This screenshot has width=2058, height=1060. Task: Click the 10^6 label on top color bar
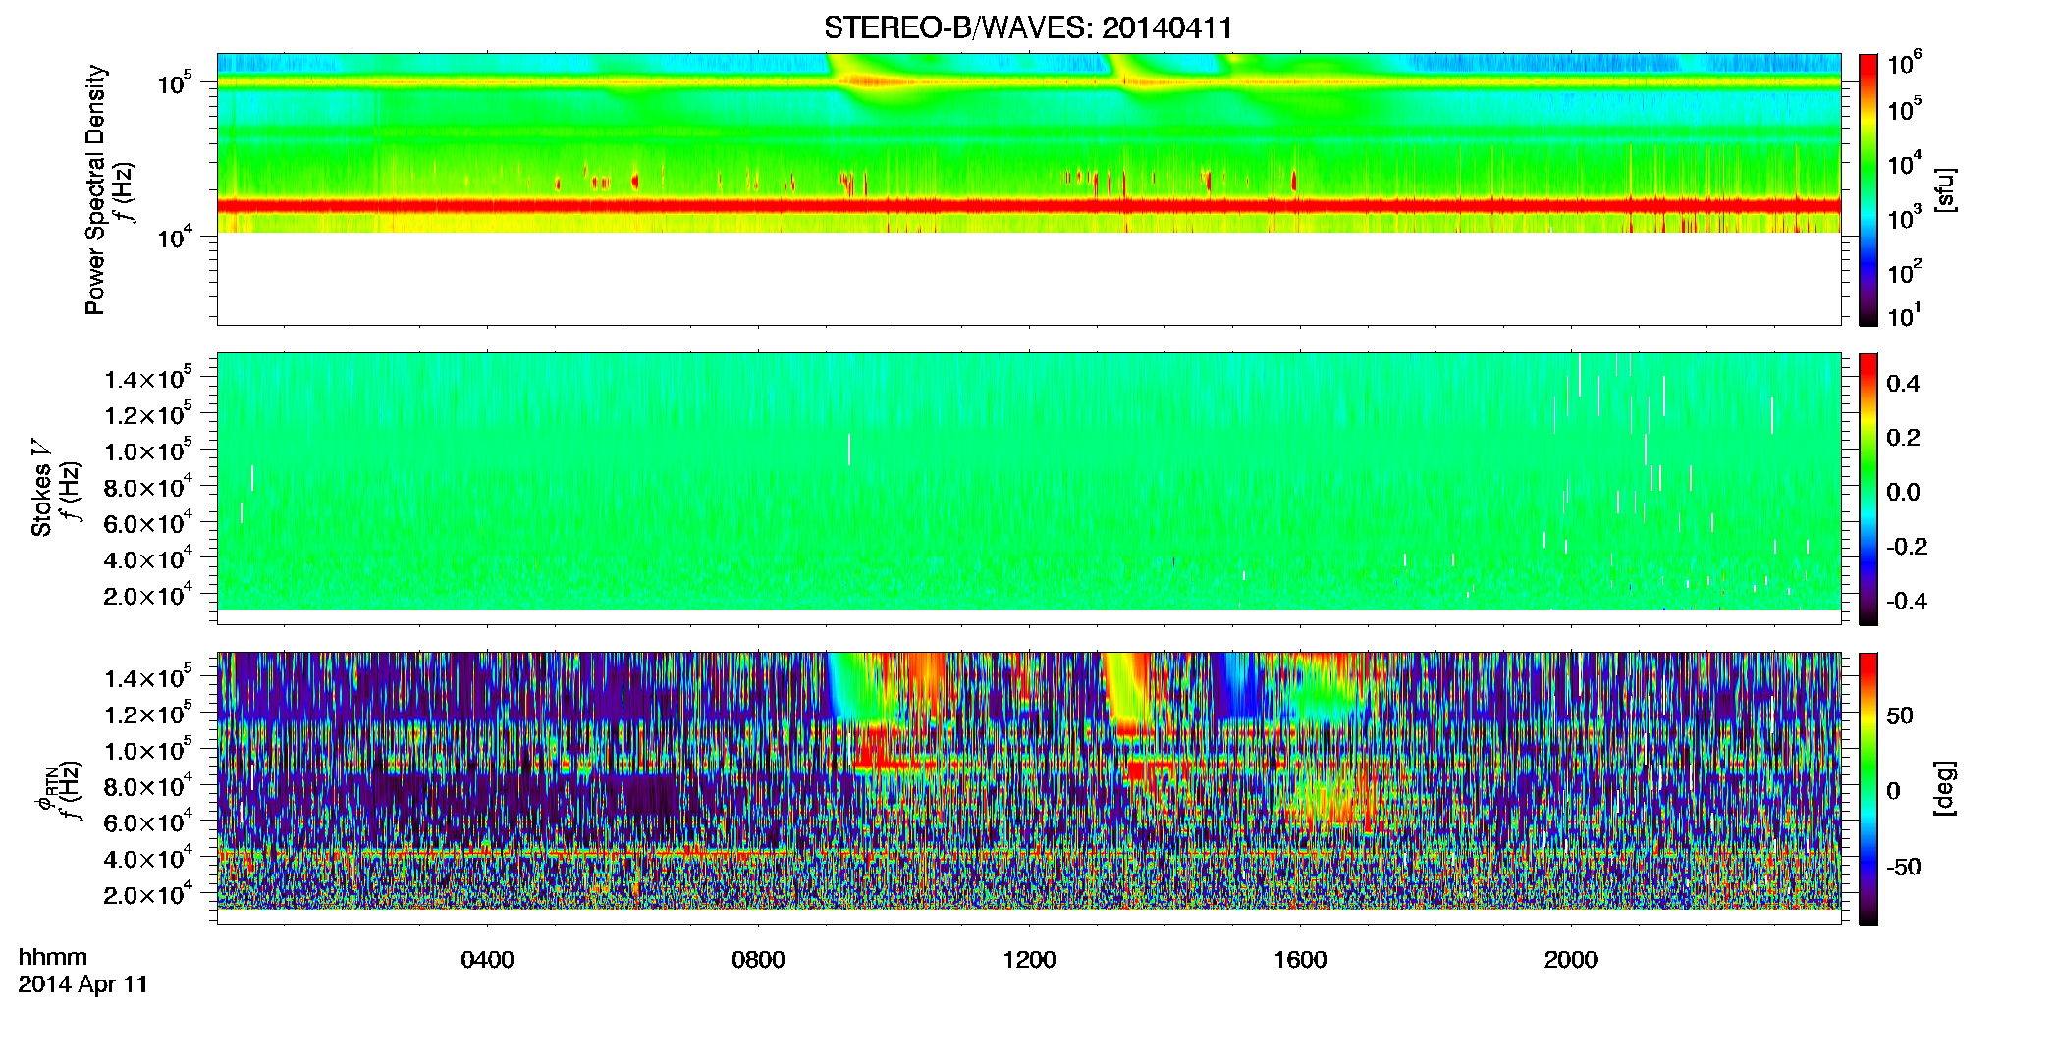[1905, 65]
